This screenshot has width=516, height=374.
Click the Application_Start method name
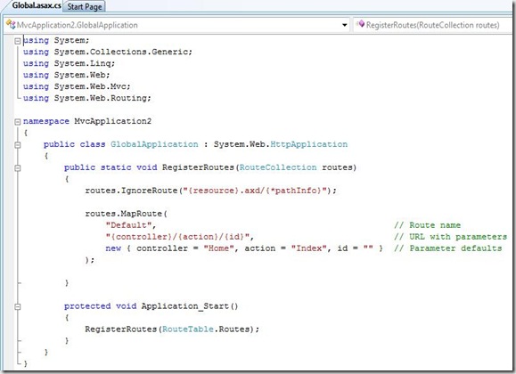coord(185,306)
